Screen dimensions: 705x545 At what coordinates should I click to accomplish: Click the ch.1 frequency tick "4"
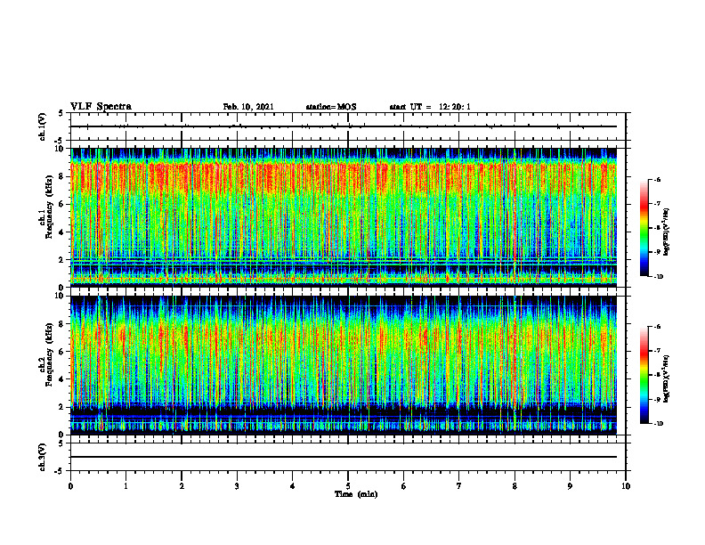click(62, 232)
